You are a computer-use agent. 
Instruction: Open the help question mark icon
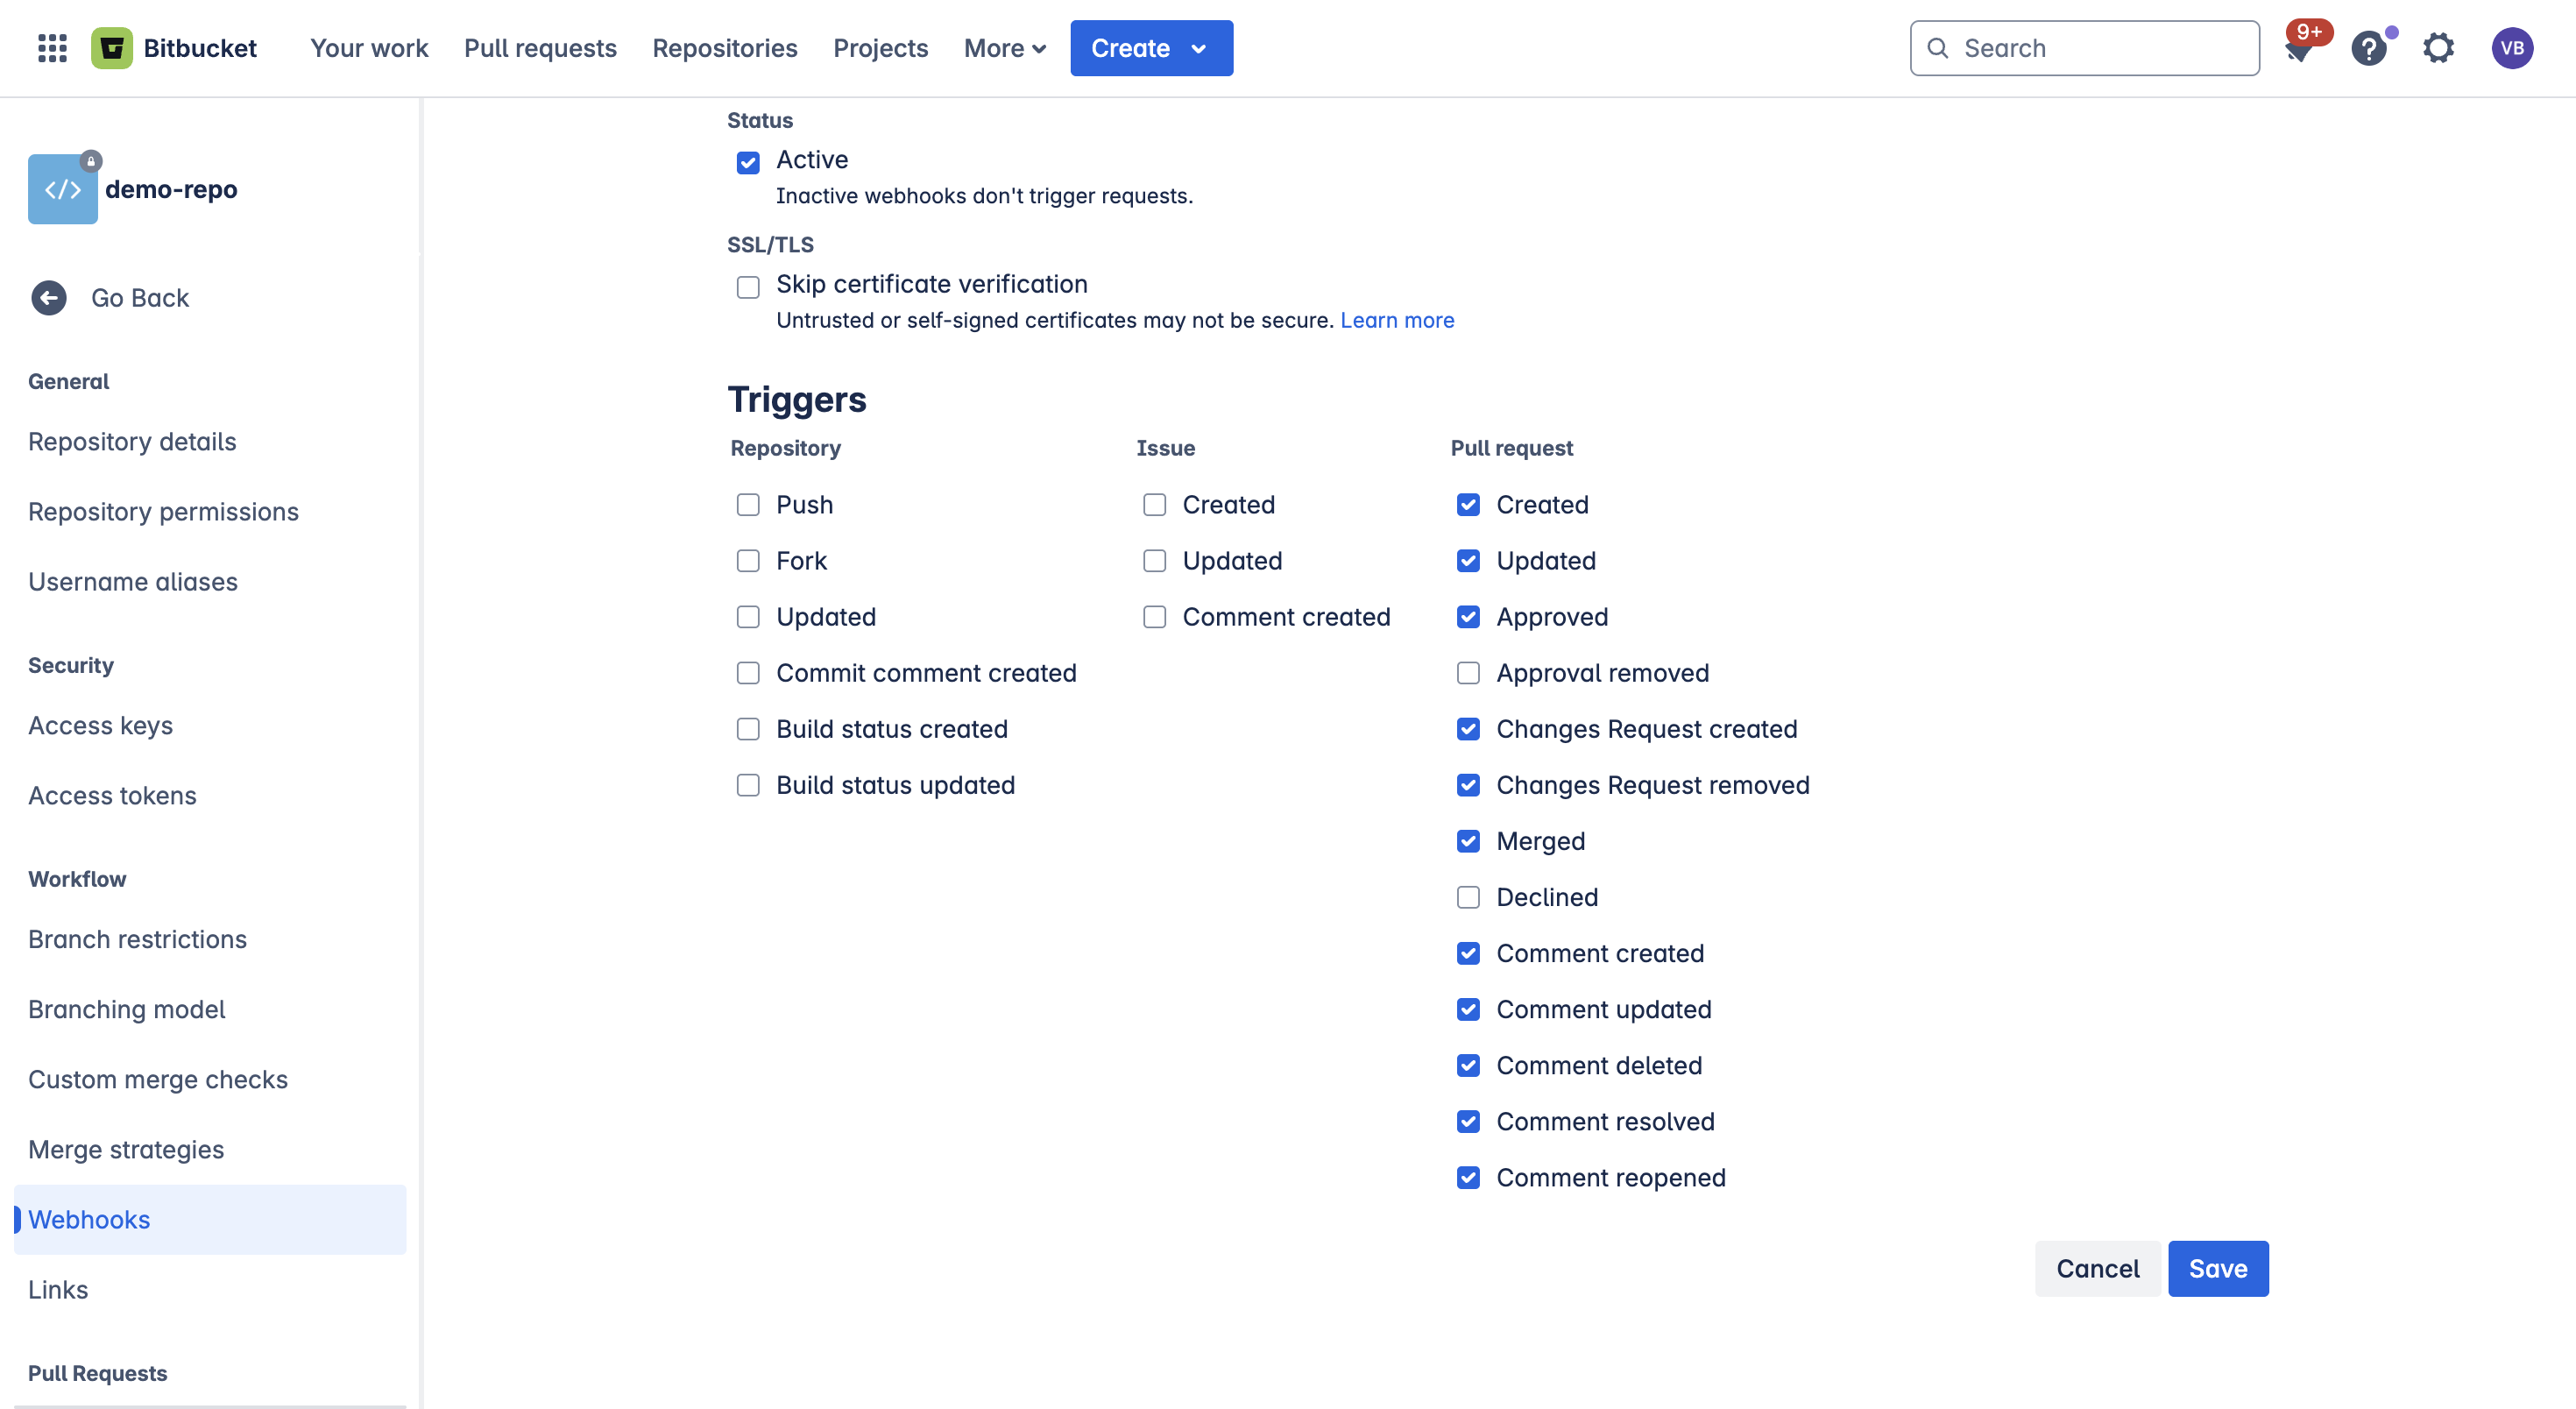coord(2368,48)
